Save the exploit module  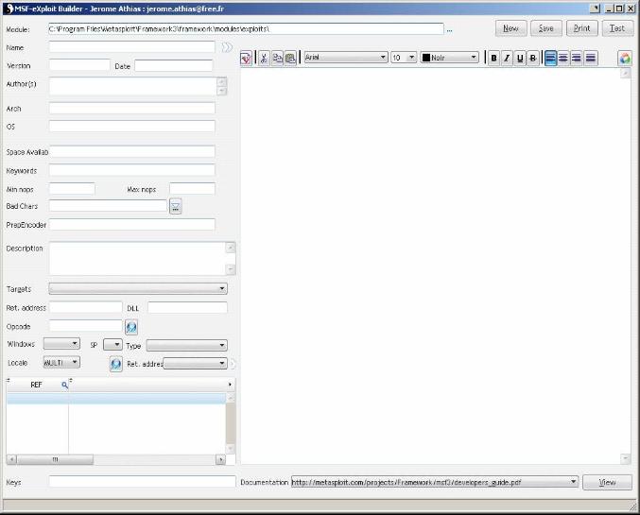pos(546,28)
